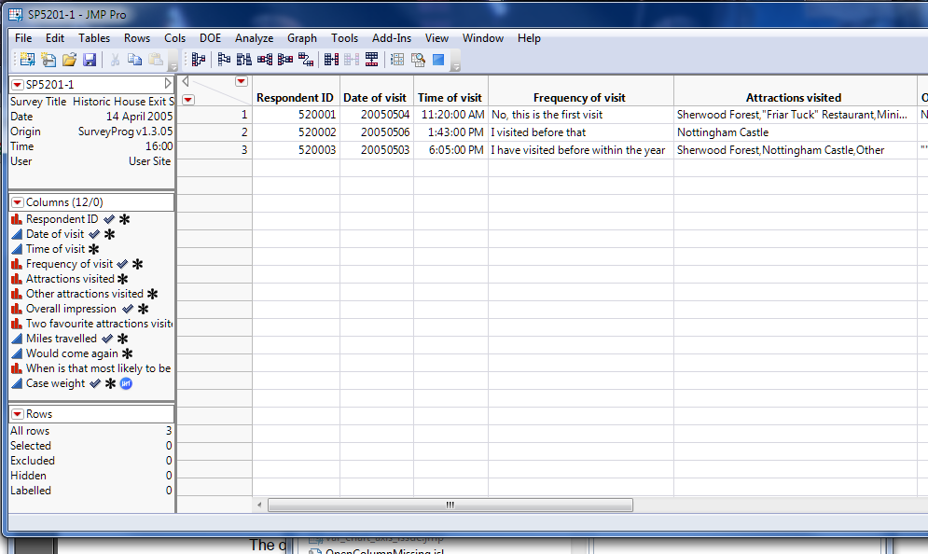Screen dimensions: 928x554
Task: Click the Summary tables toolbar icon
Action: point(199,59)
